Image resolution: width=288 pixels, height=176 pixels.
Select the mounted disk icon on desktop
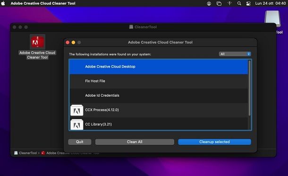point(272,19)
